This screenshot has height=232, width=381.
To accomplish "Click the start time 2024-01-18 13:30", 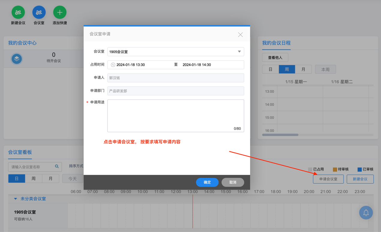I will [131, 65].
